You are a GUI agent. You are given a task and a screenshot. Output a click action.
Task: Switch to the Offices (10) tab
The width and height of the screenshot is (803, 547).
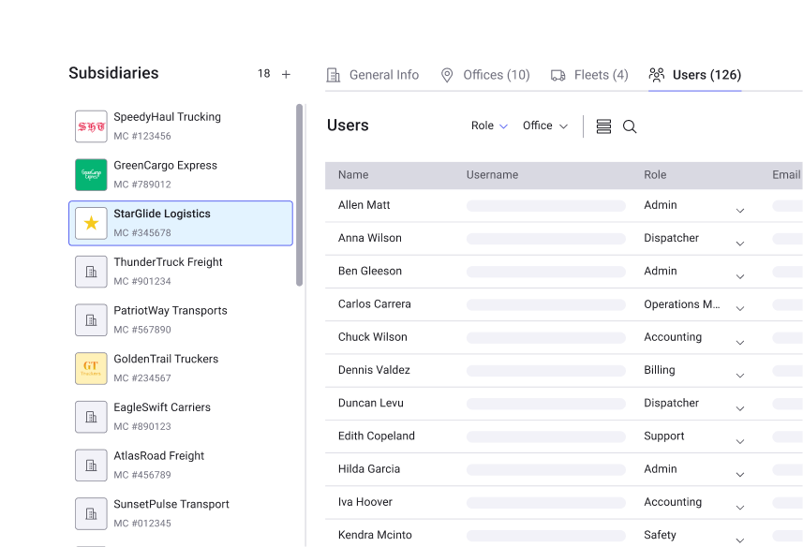coord(485,75)
